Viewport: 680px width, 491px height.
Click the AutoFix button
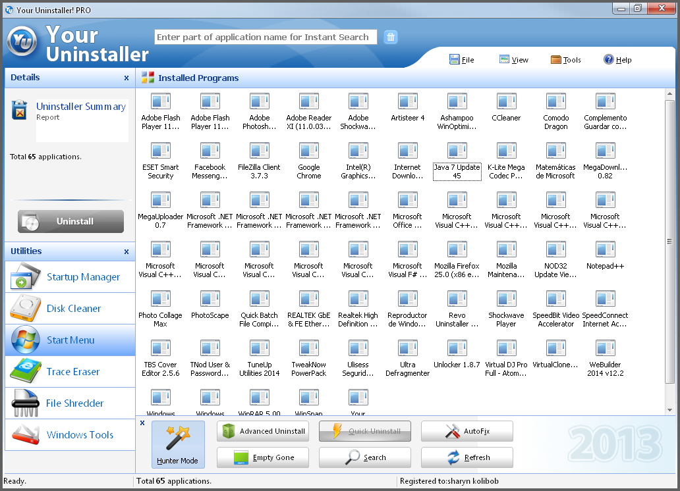[x=467, y=431]
